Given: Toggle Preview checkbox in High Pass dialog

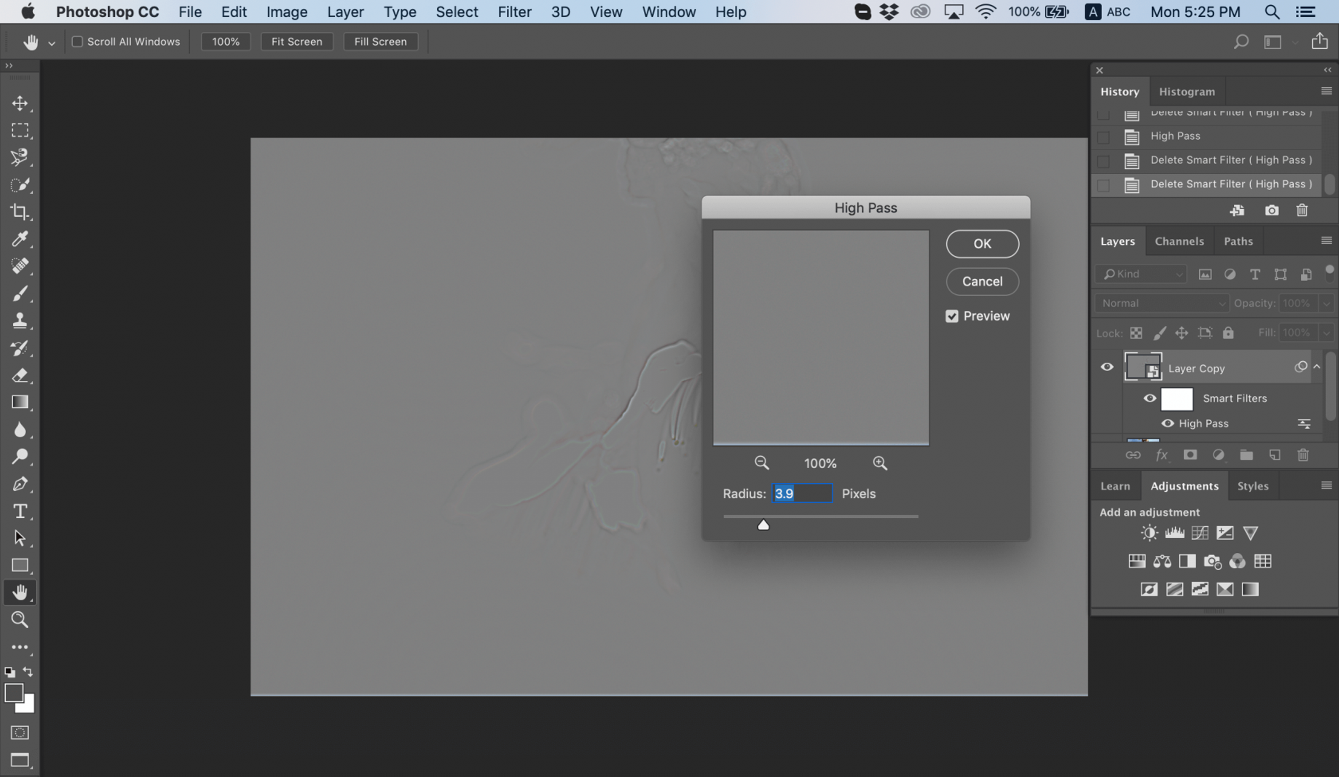Looking at the screenshot, I should [952, 315].
